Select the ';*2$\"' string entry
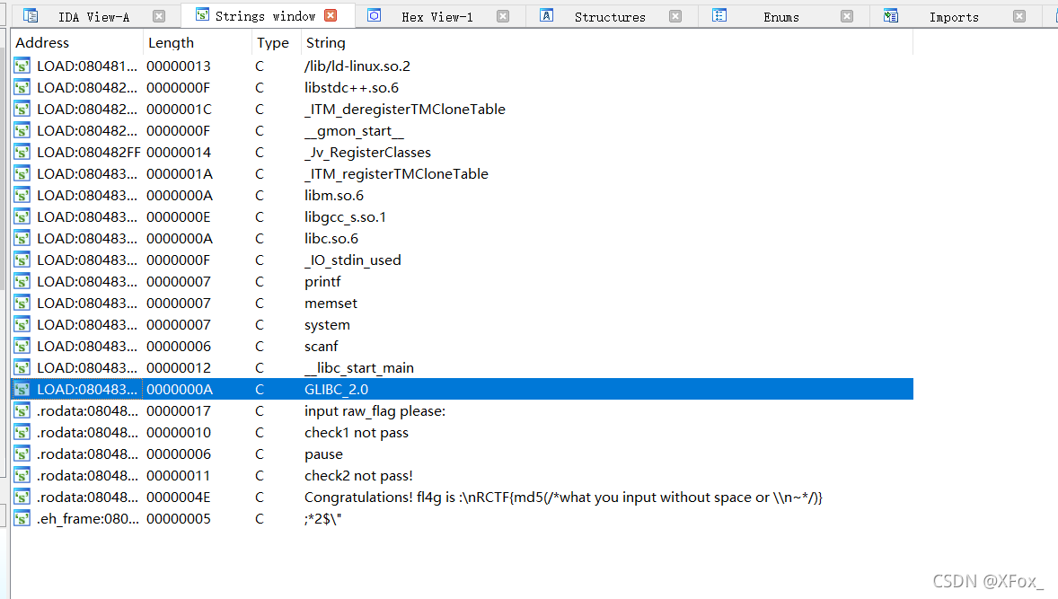This screenshot has height=599, width=1058. click(323, 519)
